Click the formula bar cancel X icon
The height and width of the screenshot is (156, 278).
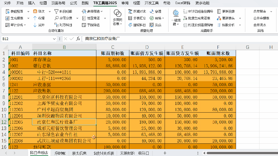pos(65,39)
